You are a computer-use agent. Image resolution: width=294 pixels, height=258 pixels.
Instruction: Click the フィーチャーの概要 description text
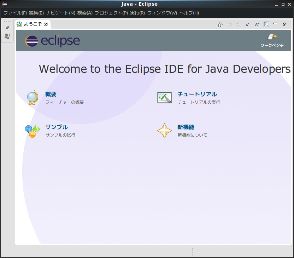click(65, 102)
